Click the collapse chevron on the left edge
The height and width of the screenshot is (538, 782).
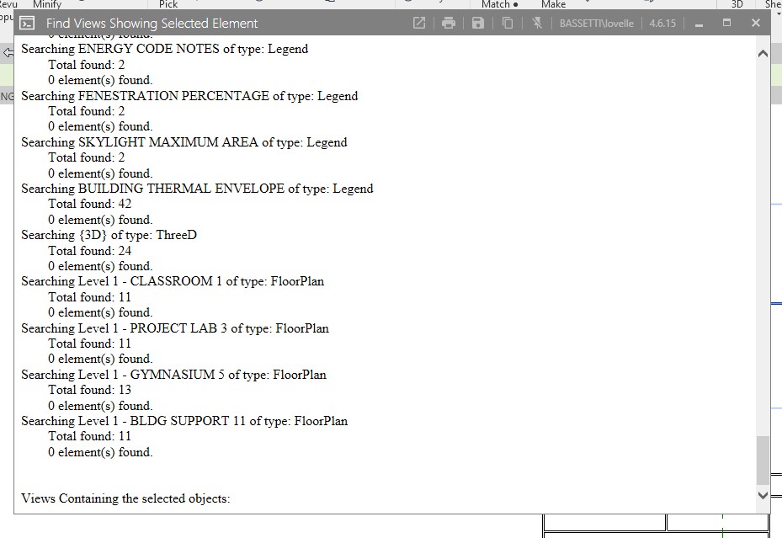pyautogui.click(x=7, y=52)
